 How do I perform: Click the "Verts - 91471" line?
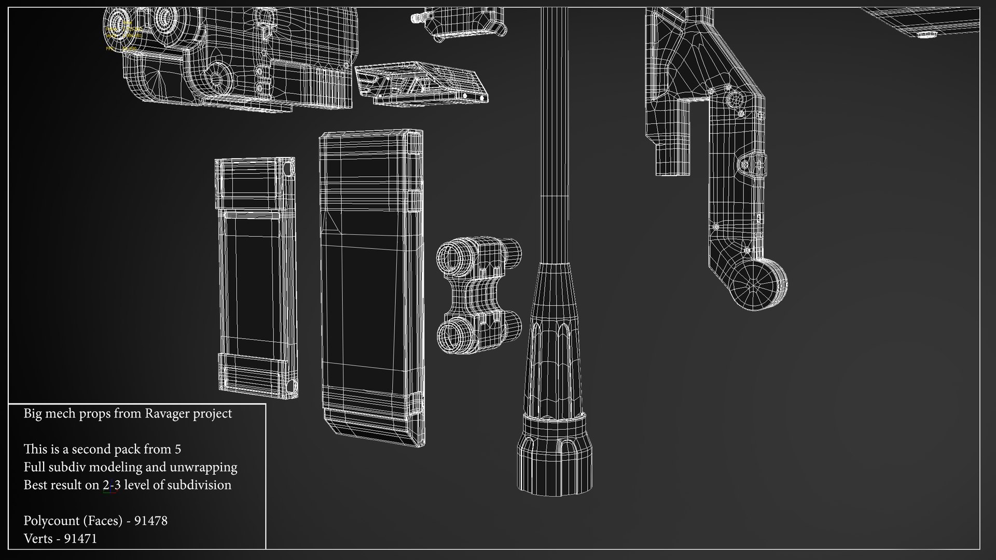60,538
